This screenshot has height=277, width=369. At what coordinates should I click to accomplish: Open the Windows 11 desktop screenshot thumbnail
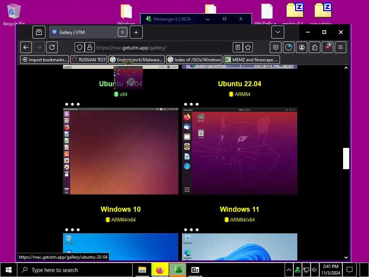[240, 247]
